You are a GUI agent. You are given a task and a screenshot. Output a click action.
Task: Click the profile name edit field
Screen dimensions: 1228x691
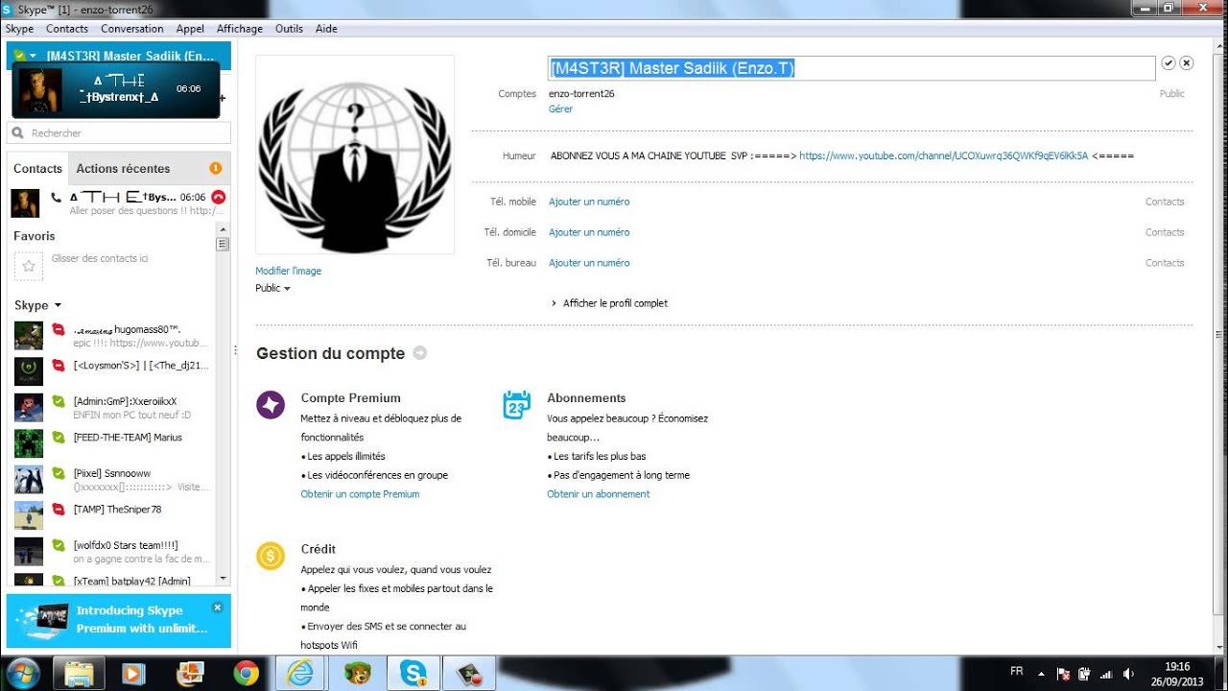(852, 68)
